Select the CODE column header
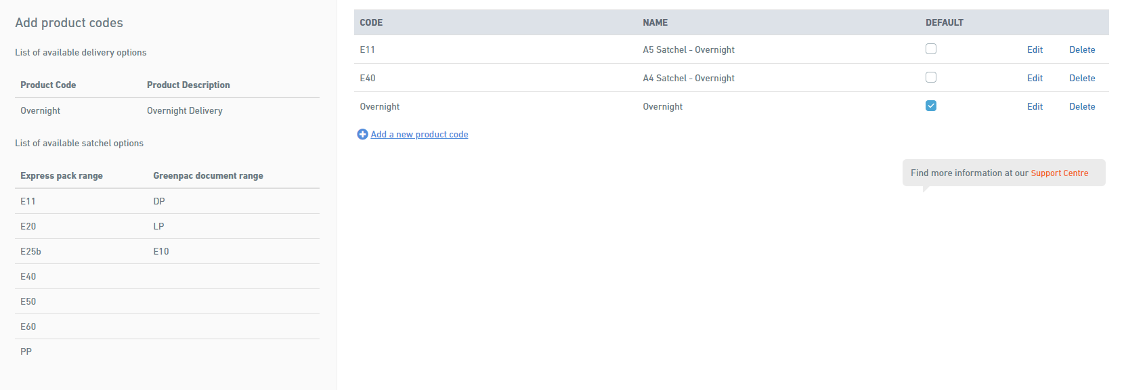This screenshot has width=1124, height=390. click(371, 22)
